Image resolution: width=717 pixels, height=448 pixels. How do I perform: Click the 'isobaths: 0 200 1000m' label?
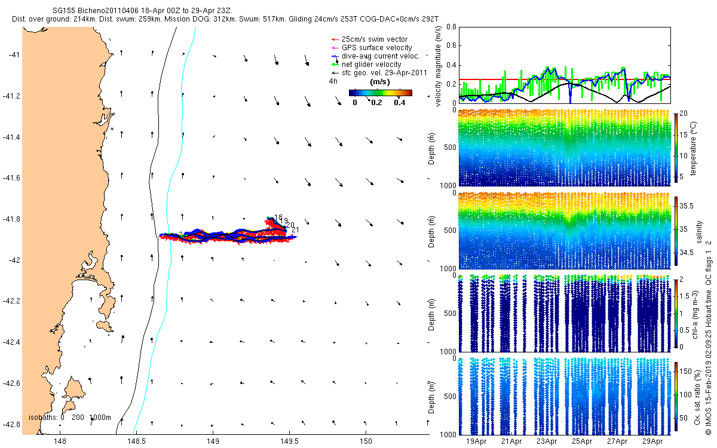[70, 418]
